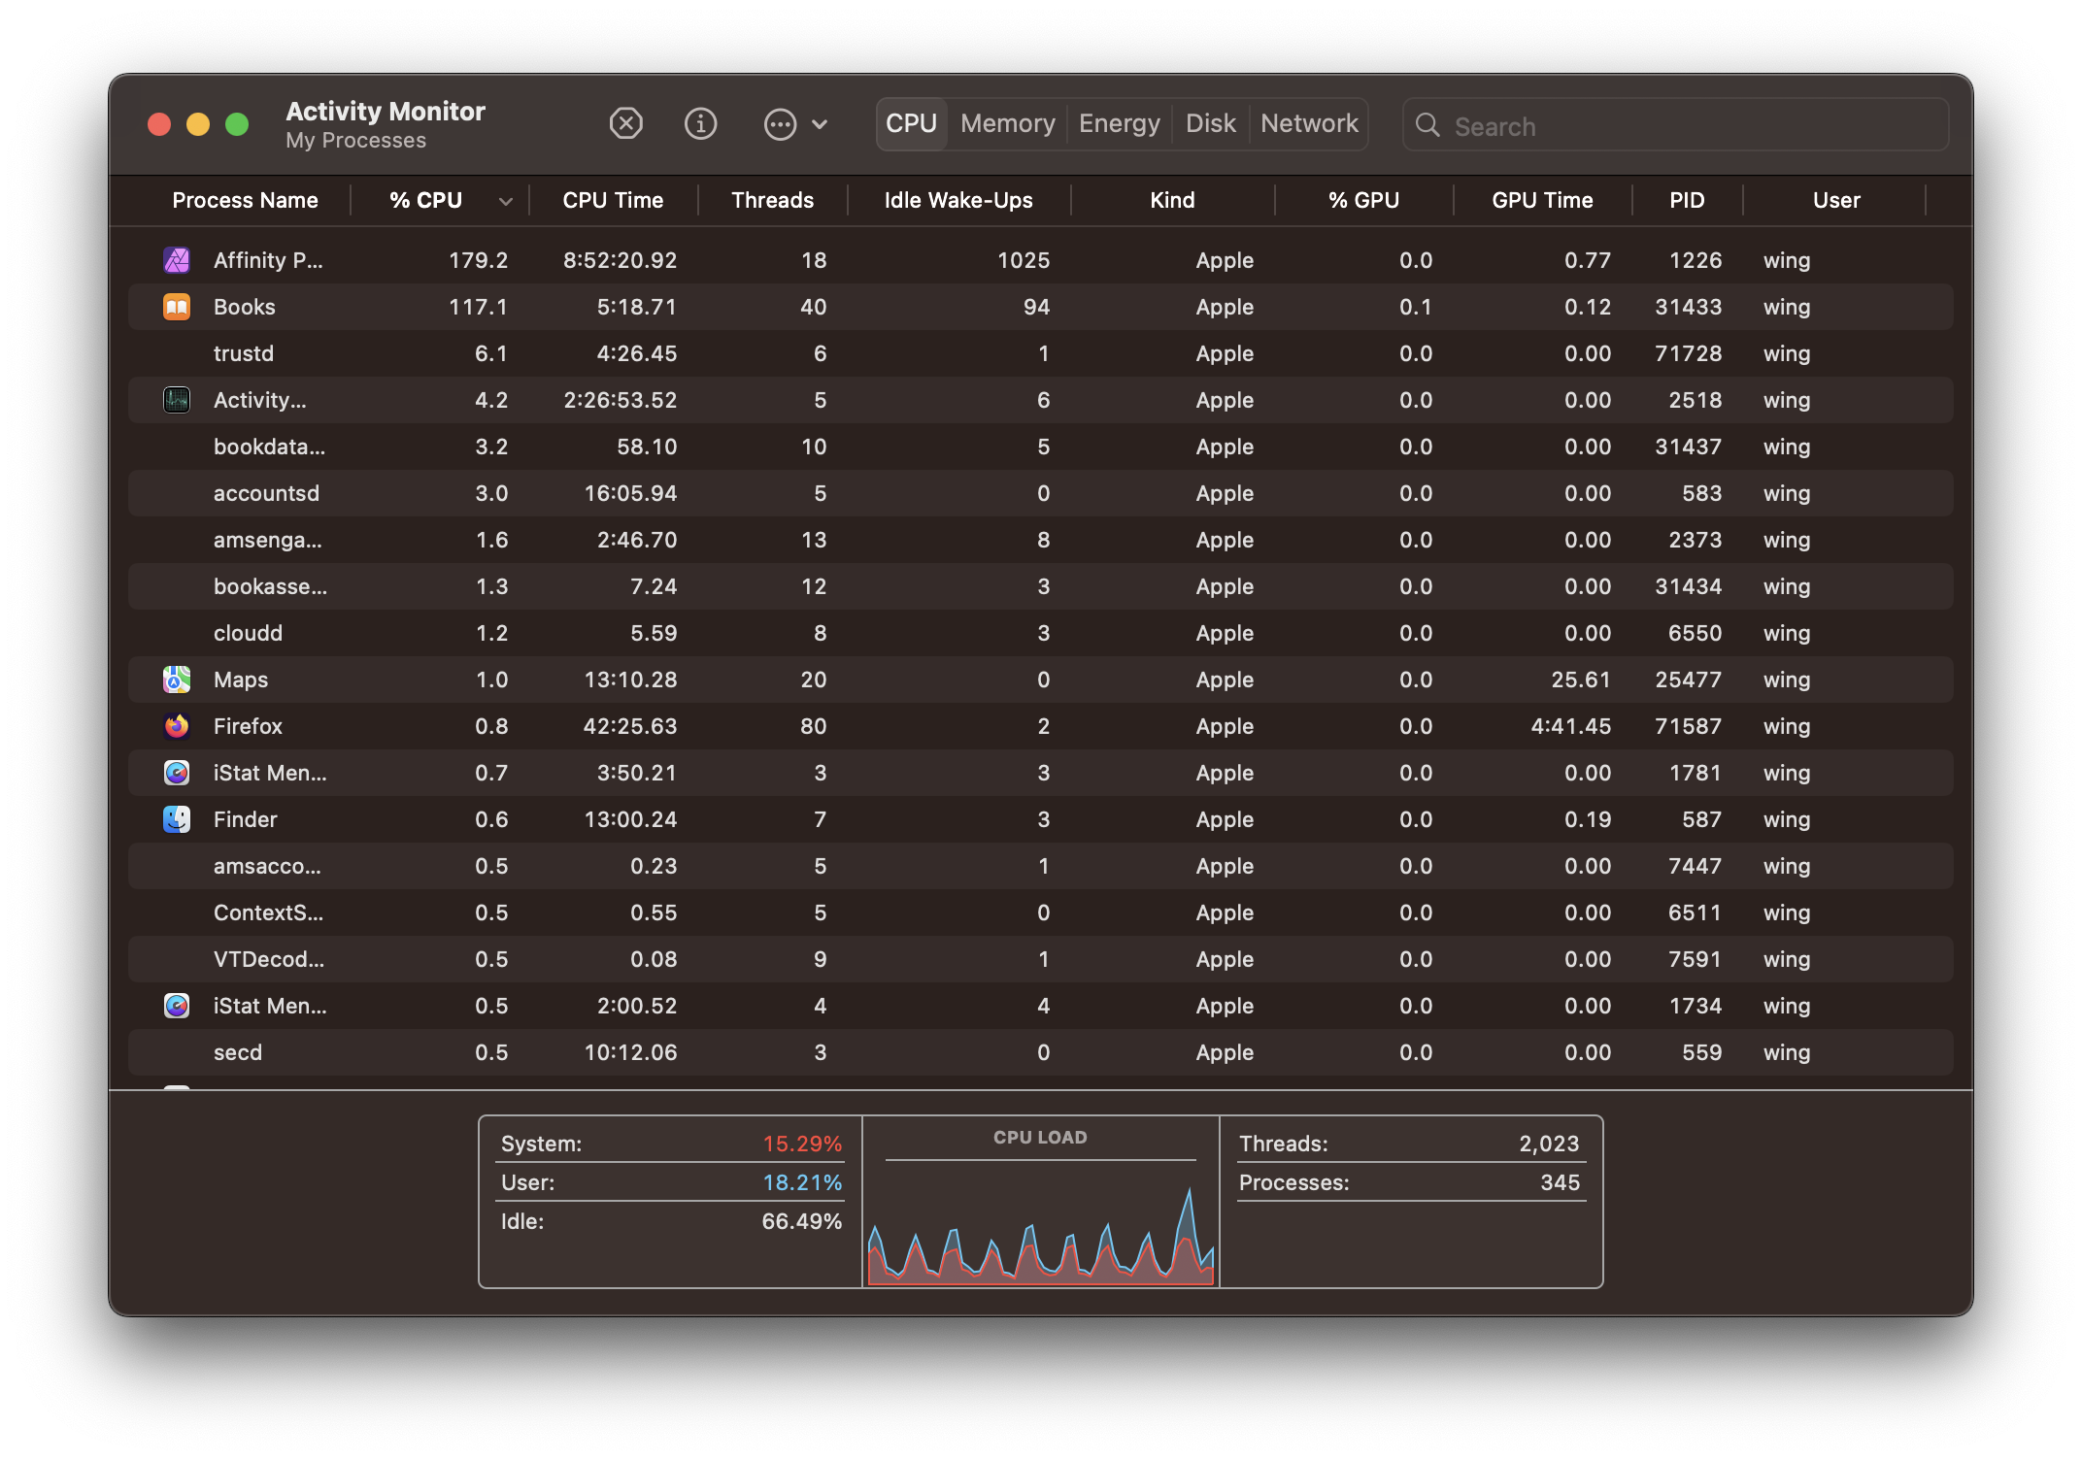Click Affinity P... process name
The image size is (2082, 1460).
tap(268, 260)
